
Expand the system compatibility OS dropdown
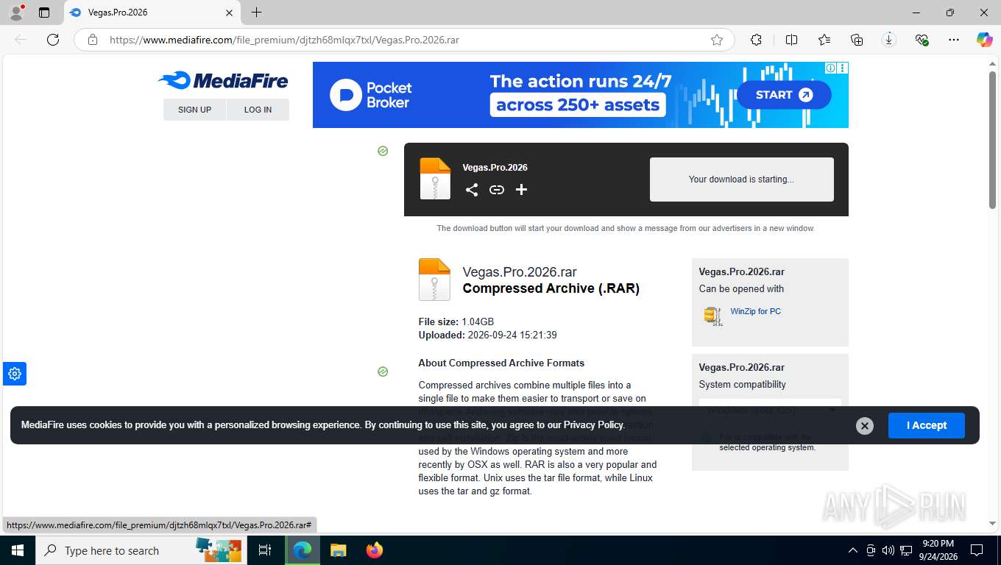tap(770, 409)
